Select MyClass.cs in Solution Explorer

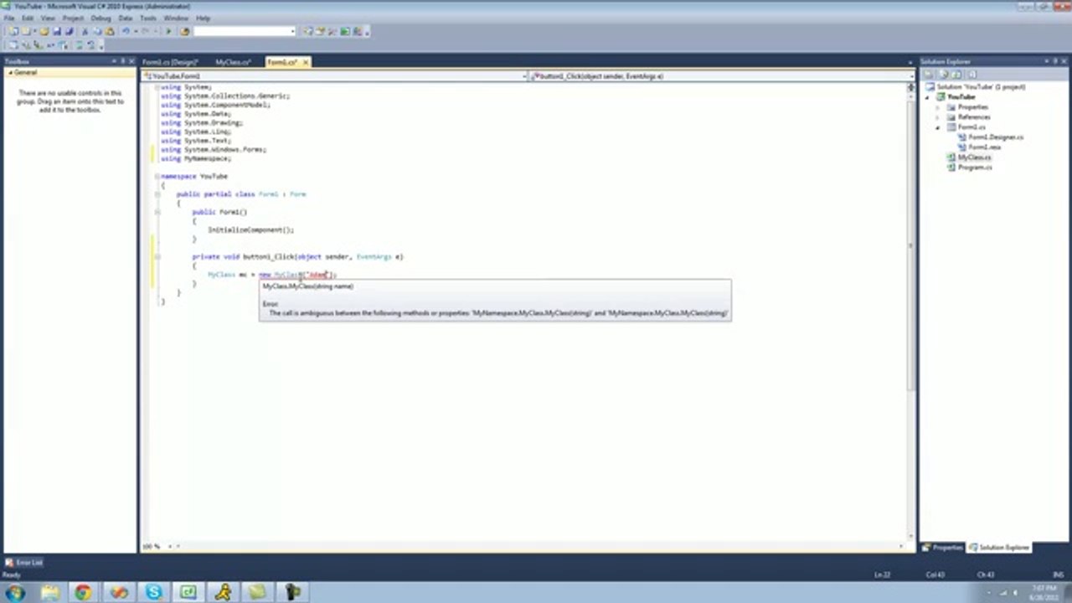click(x=974, y=157)
